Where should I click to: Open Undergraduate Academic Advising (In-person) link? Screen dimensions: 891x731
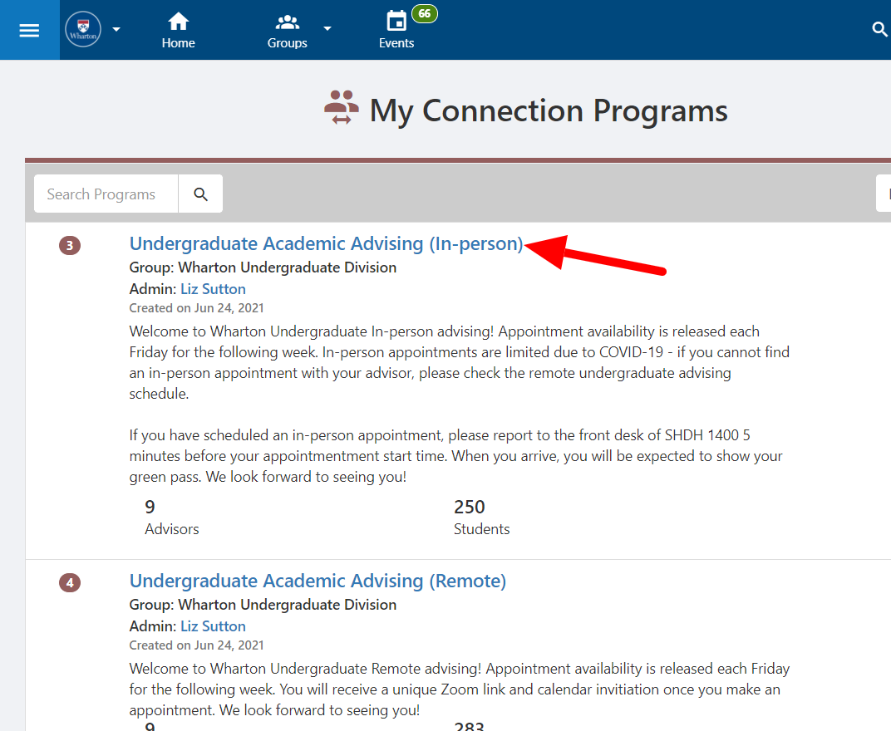326,243
